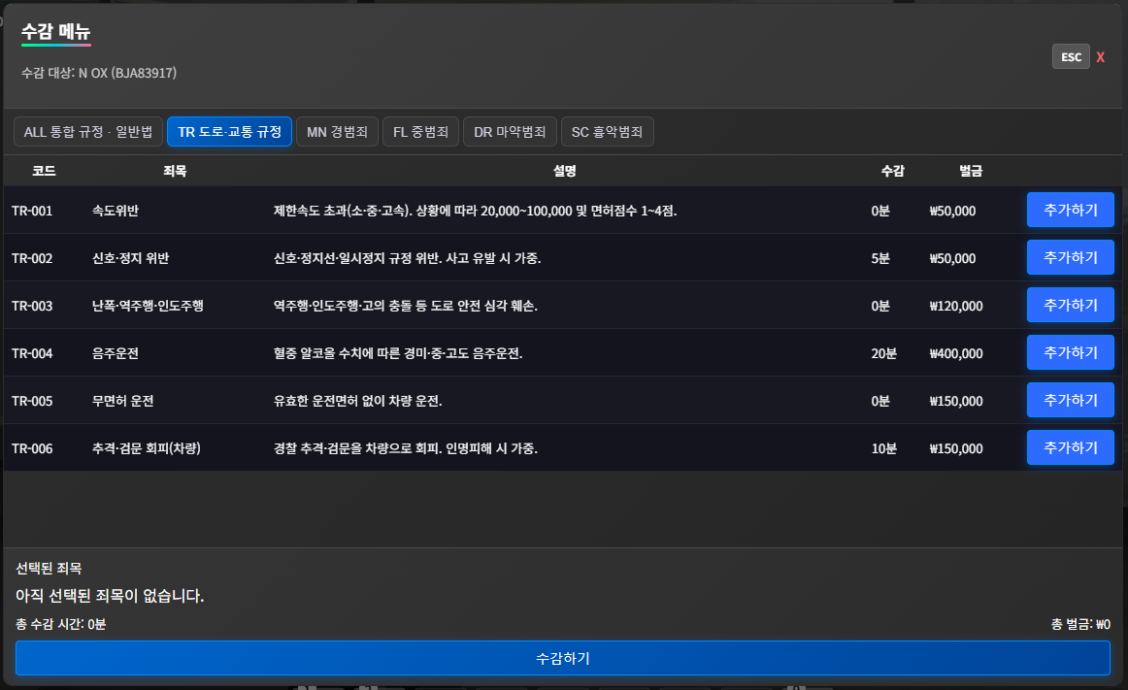Add the 난폭·역주행·인도주행 charge

pos(1070,305)
